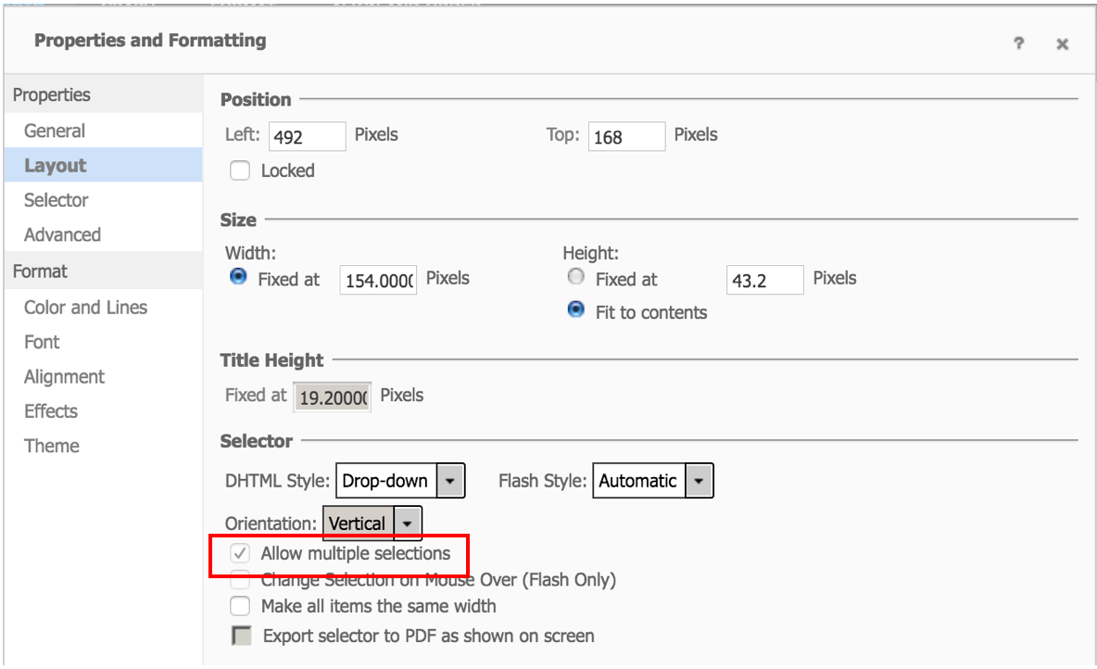Close the Properties and Formatting dialog

(1062, 44)
